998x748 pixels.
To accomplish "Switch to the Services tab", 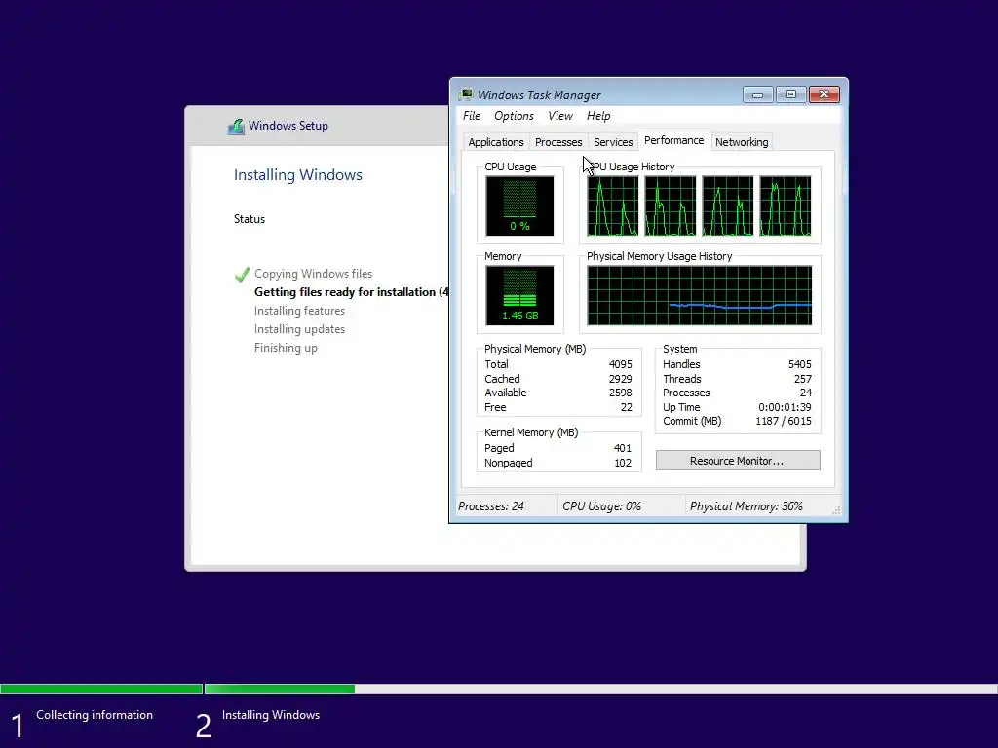I will click(613, 142).
